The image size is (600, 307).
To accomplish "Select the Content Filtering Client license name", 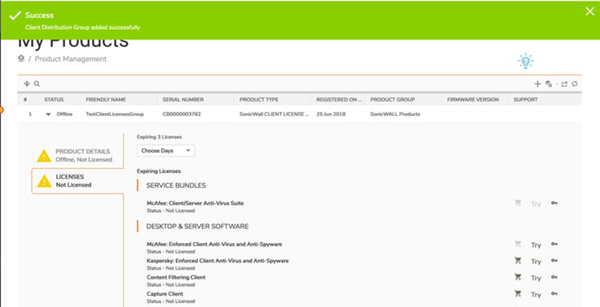I will point(176,277).
